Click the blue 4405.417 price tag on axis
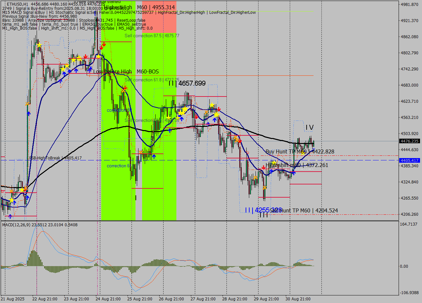The width and height of the screenshot is (422, 303). click(409, 160)
